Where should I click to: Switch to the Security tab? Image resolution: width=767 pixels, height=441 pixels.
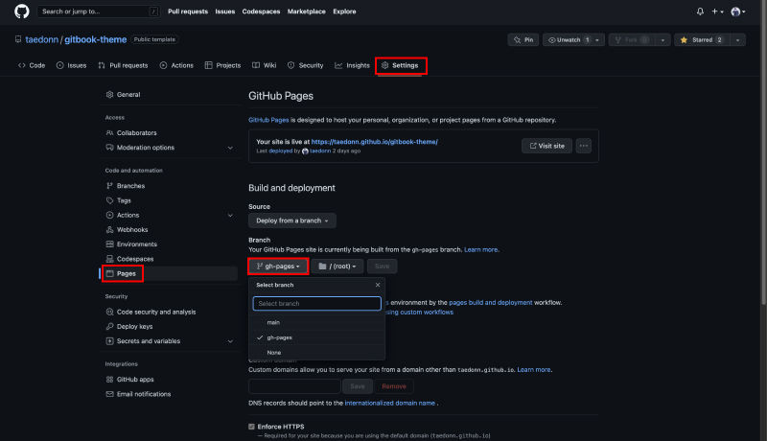pyautogui.click(x=306, y=65)
